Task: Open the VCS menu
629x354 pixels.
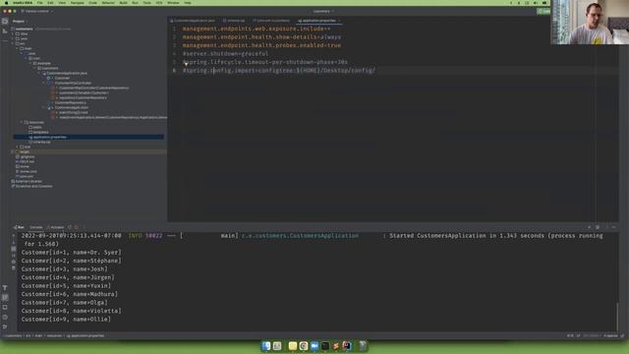Action: (159, 3)
